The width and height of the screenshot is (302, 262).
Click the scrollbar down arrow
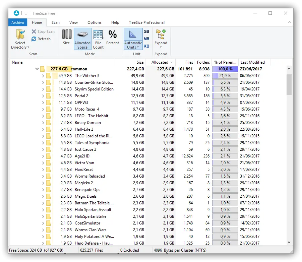[x=289, y=242]
